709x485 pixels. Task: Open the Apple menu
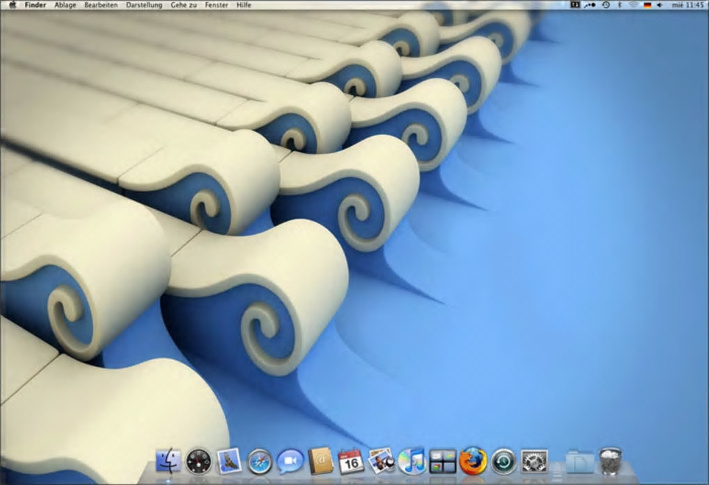pos(12,5)
